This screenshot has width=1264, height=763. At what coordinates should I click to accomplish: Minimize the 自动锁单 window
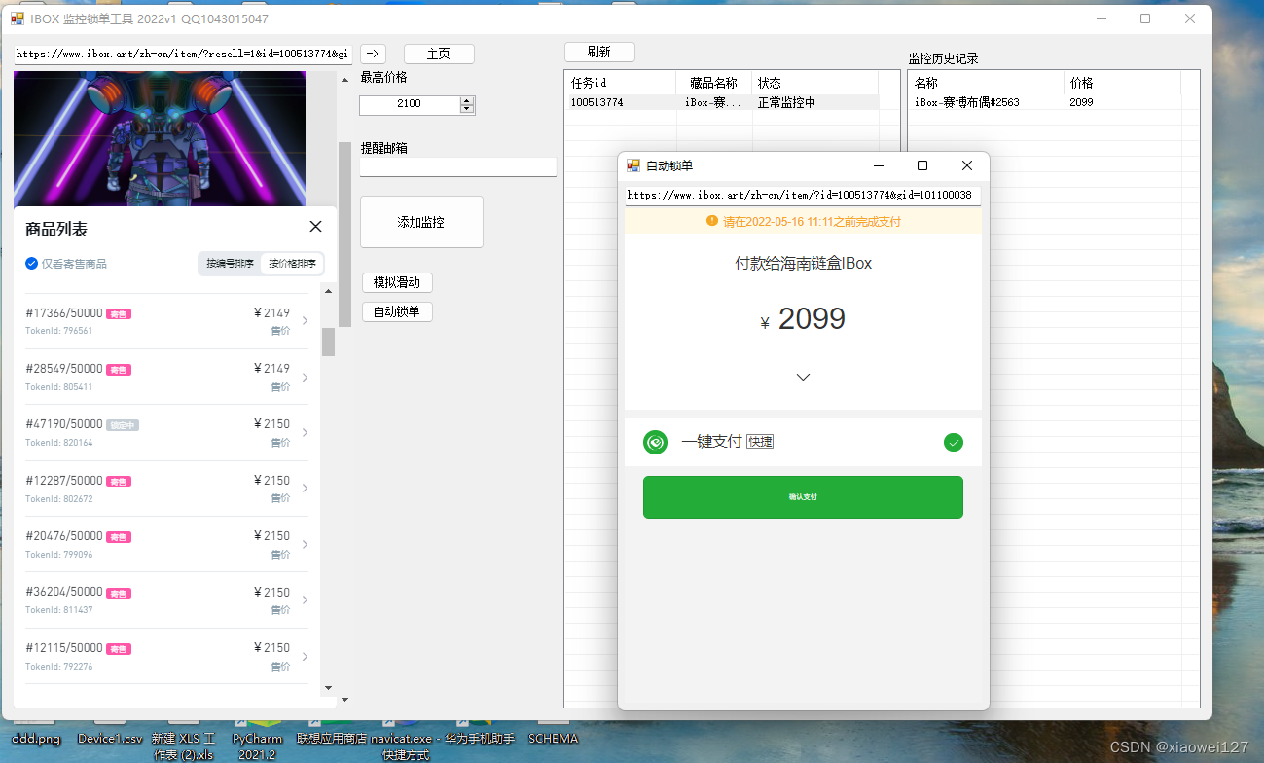[x=878, y=165]
